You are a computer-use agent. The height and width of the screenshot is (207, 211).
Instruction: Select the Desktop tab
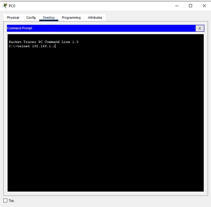pos(49,18)
